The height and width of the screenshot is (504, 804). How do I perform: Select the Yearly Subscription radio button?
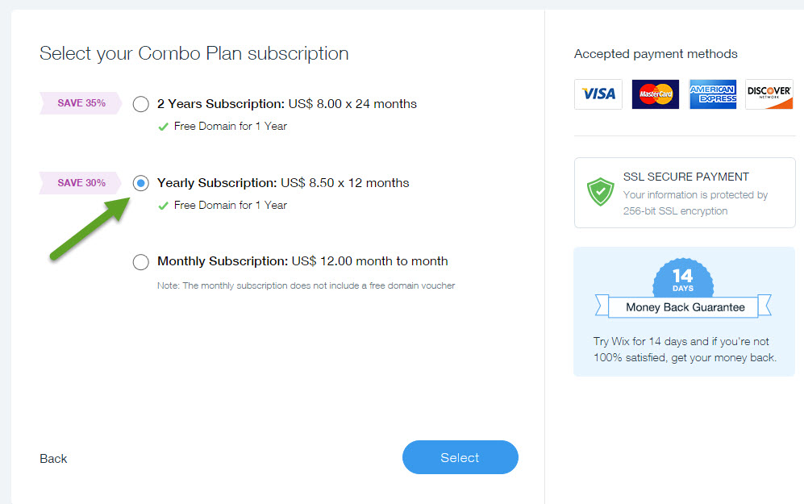click(141, 183)
